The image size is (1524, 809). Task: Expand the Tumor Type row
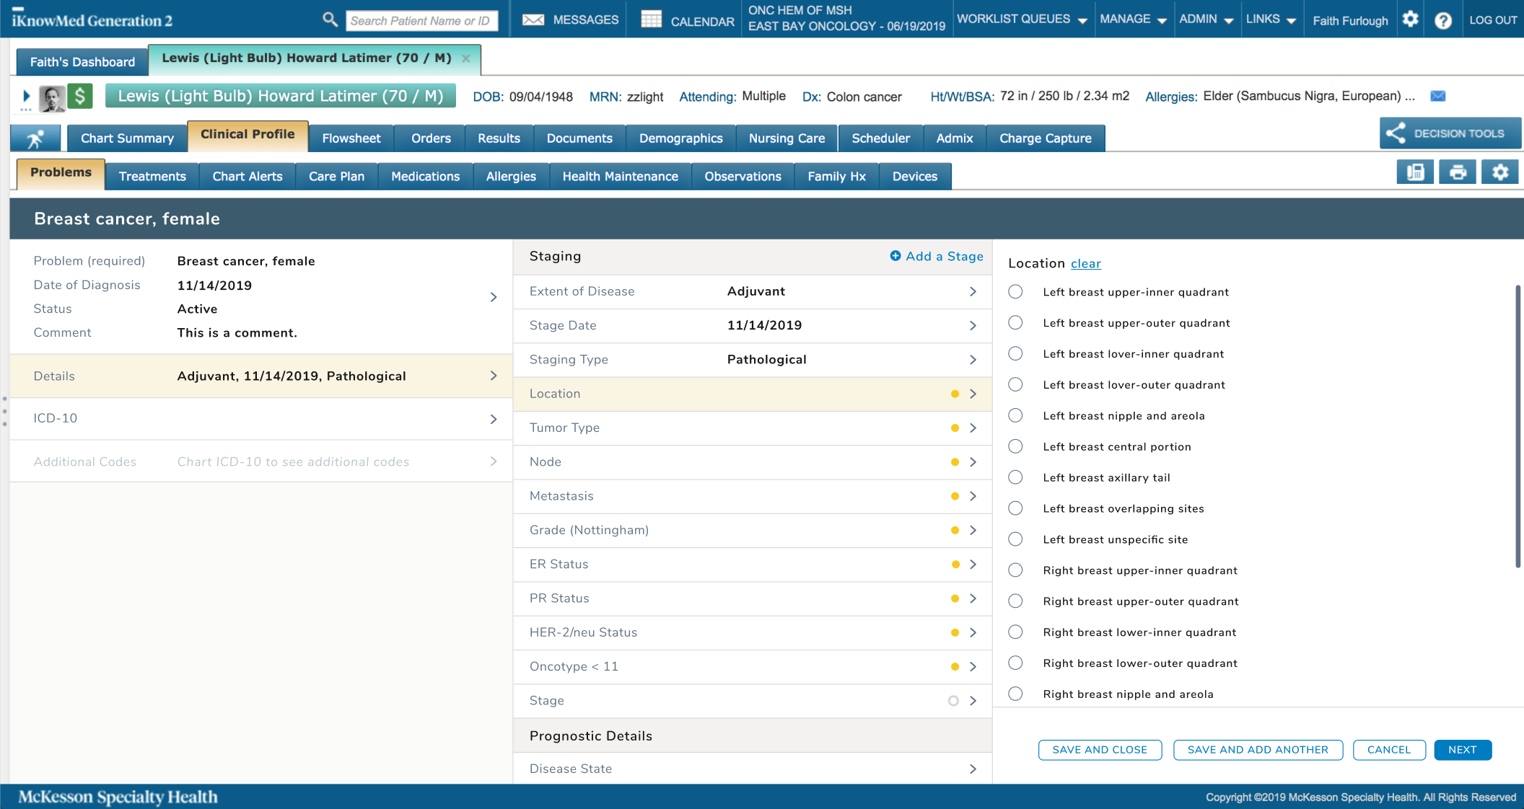click(752, 428)
